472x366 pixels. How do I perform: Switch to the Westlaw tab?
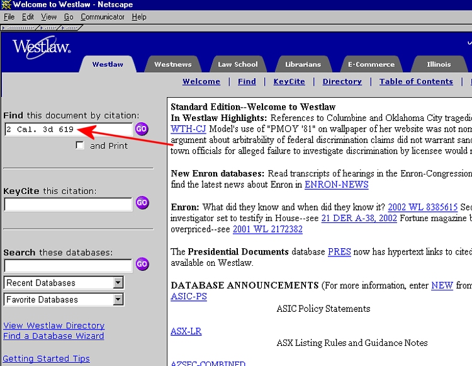tap(108, 64)
